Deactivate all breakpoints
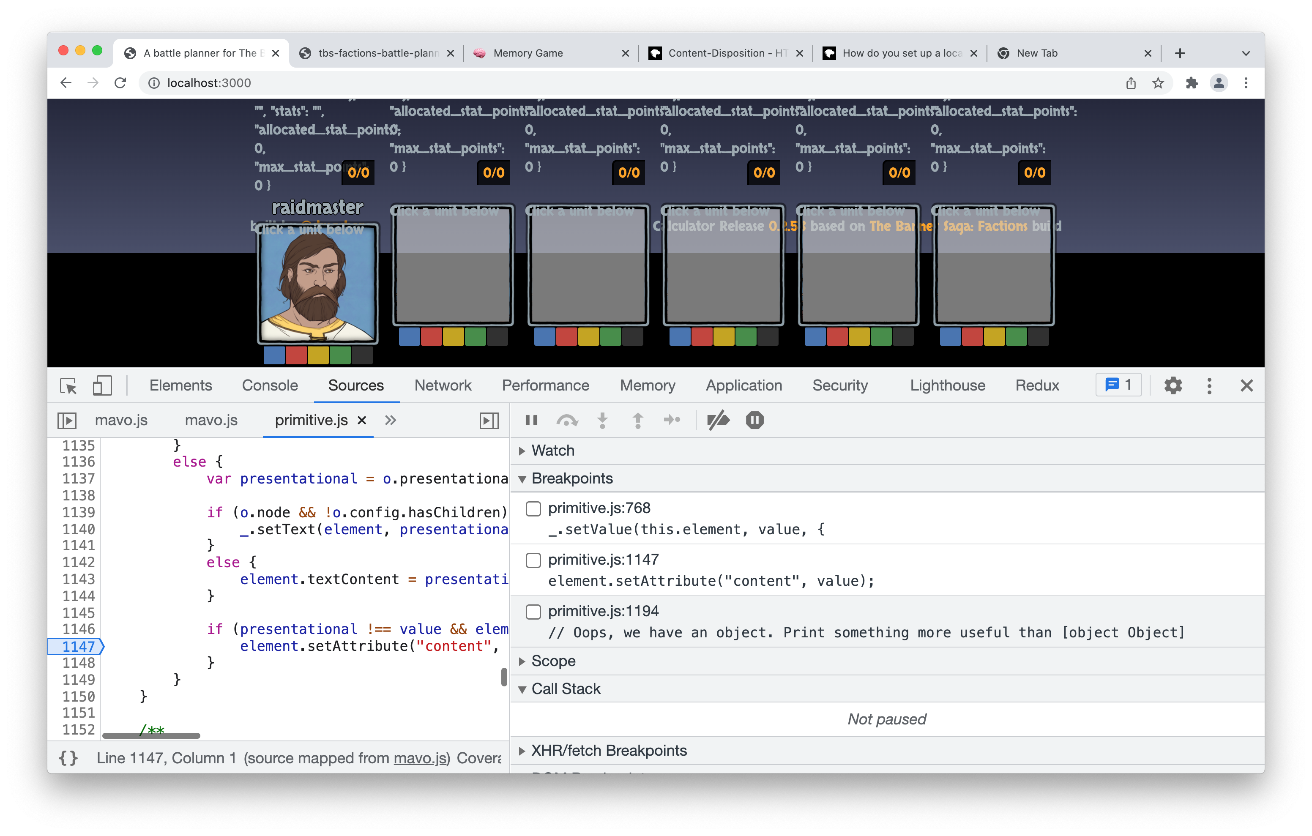This screenshot has height=836, width=1312. pos(718,420)
